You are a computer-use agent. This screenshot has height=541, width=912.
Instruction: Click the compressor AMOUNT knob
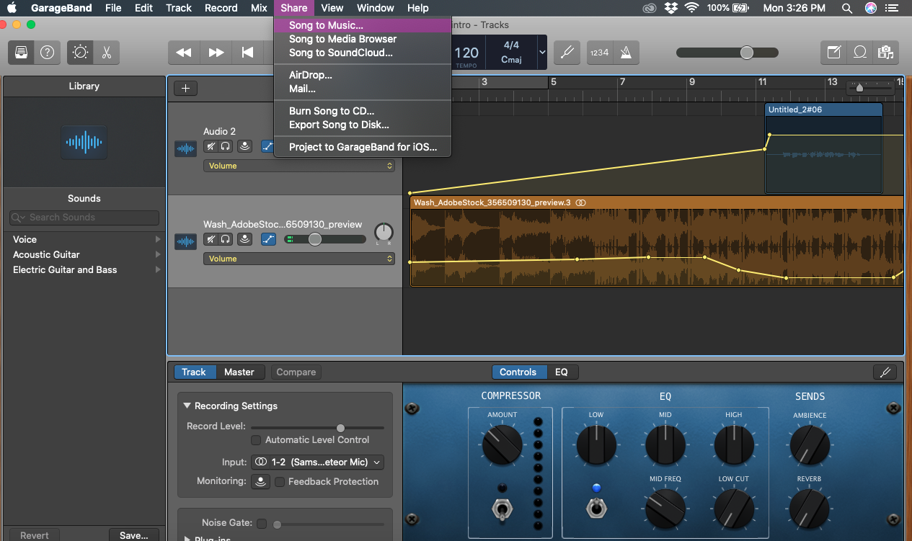point(502,444)
